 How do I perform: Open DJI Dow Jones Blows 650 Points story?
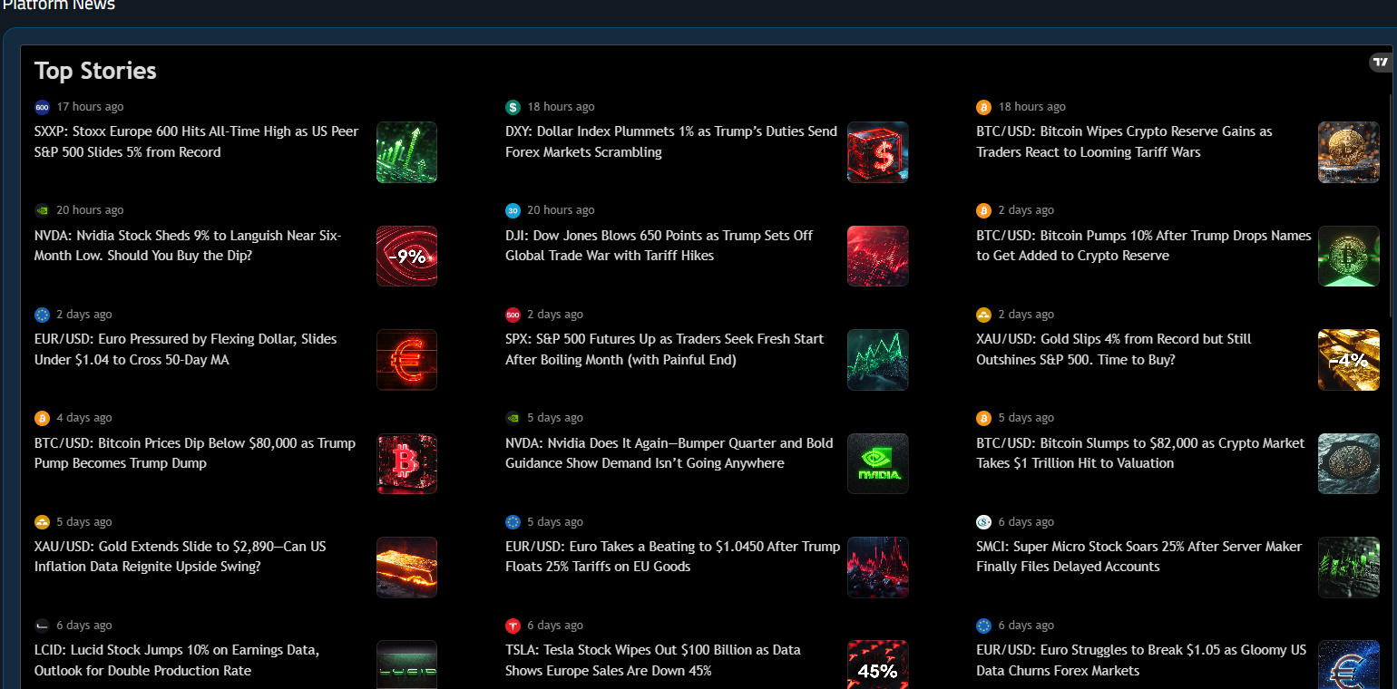point(659,246)
